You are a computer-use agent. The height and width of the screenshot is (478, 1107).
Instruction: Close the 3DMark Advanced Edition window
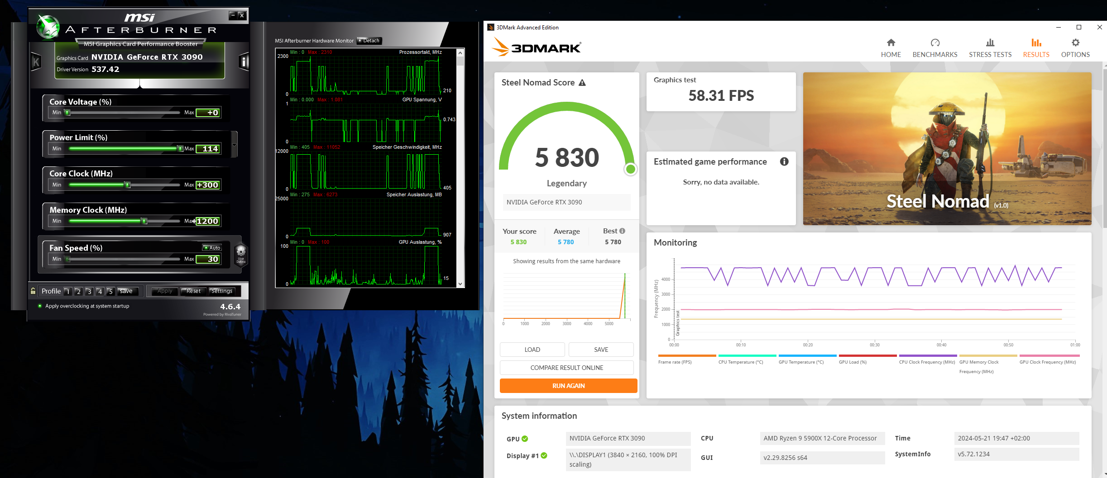point(1099,27)
